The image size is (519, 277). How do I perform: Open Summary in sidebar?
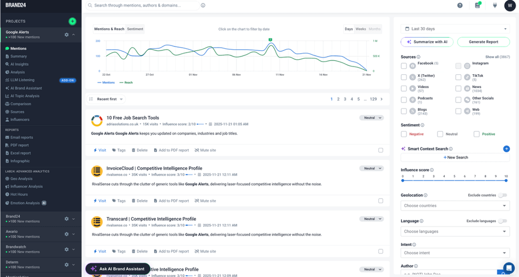click(18, 57)
